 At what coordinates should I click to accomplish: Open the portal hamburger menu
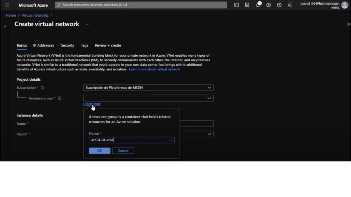coord(7,5)
